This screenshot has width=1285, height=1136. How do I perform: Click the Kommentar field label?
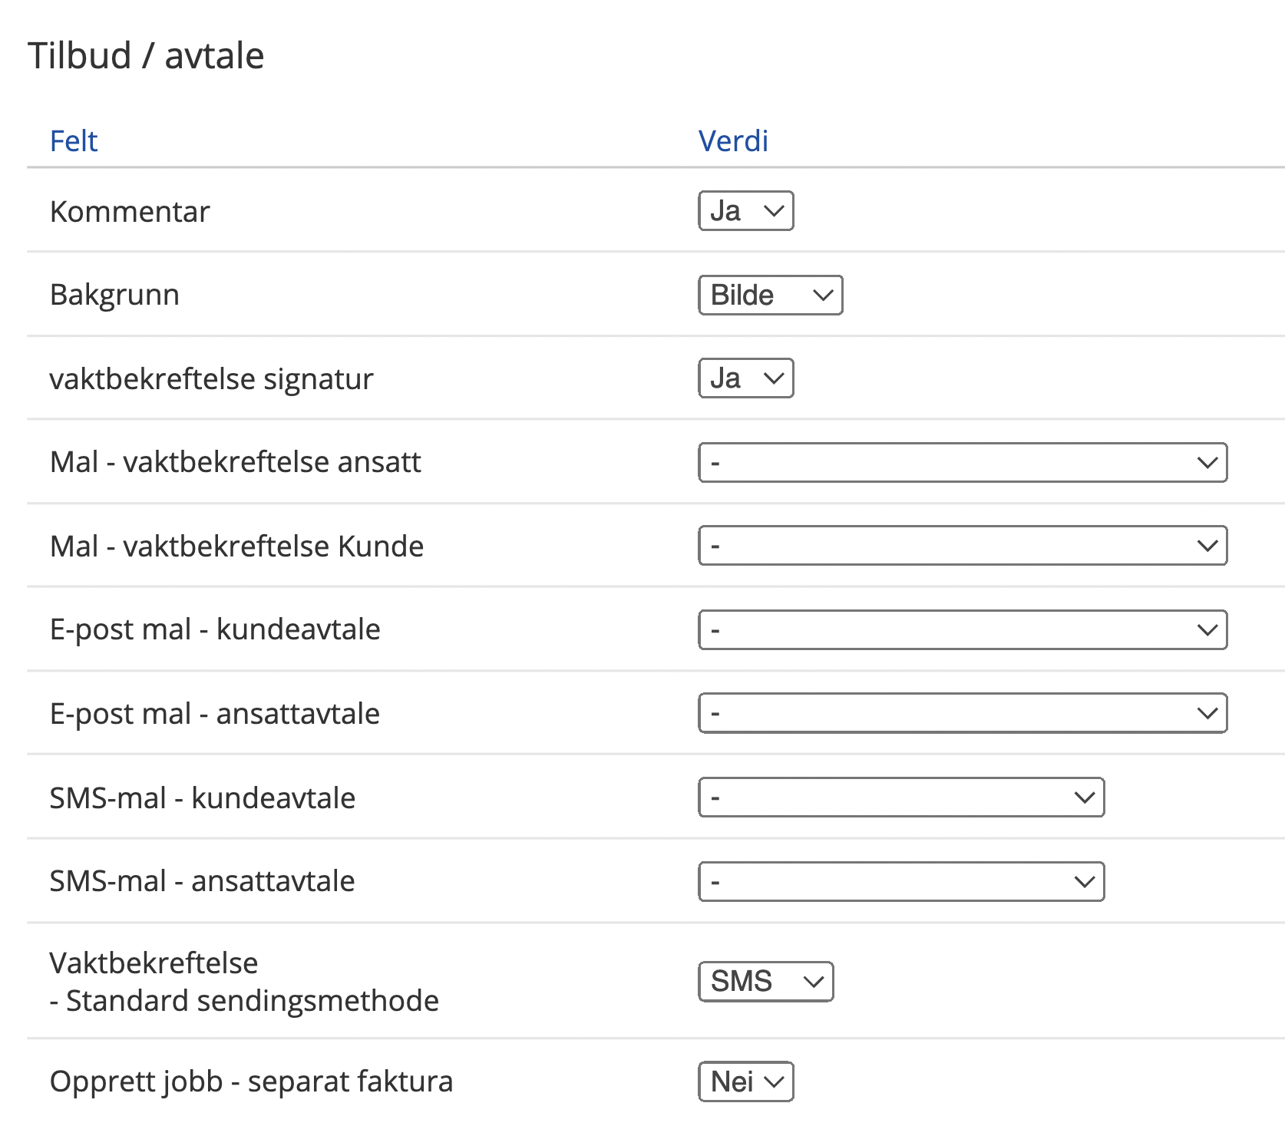[130, 212]
